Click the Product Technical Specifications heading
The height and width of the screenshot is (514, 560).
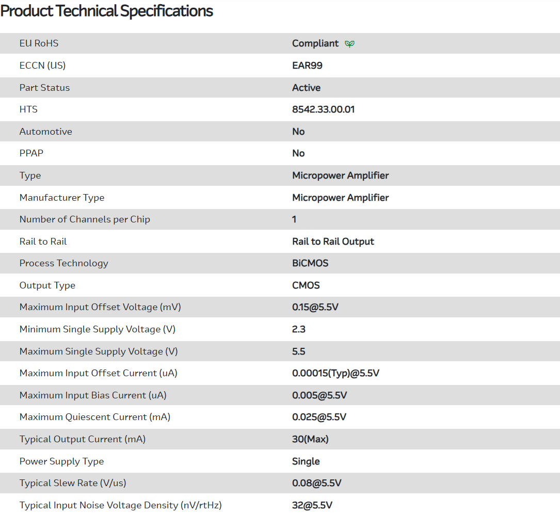[x=107, y=11]
